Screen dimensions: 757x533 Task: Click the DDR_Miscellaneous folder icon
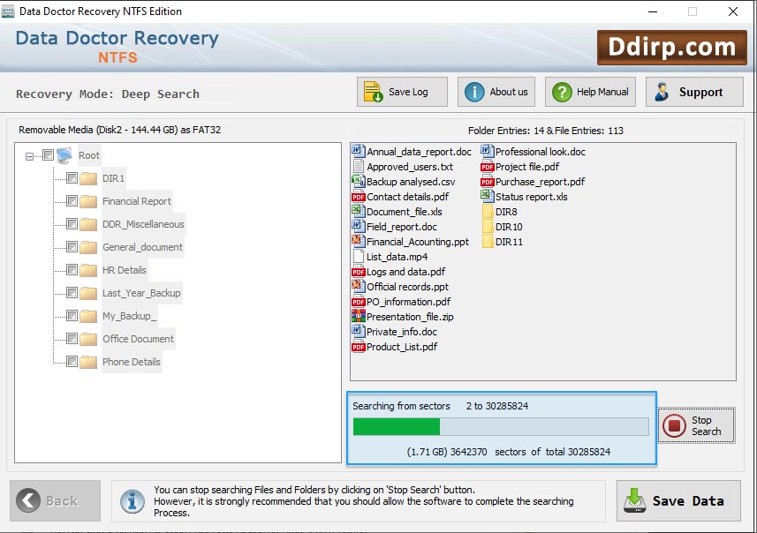tap(88, 224)
